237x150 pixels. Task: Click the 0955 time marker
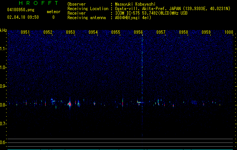pyautogui.click(x=116, y=32)
